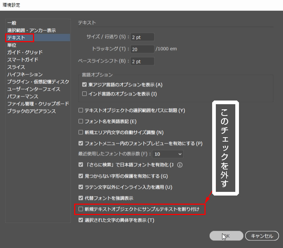The height and width of the screenshot is (248, 283).
Task: Go to パフォーマンス preferences
Action: (x=23, y=96)
